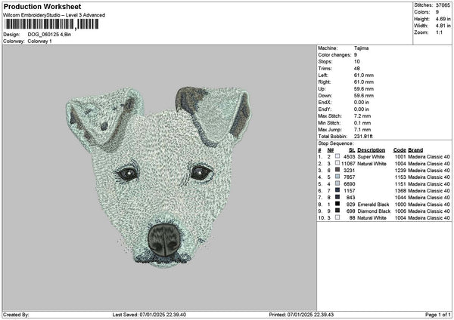Select the color swatch for thread code 1151
Image resolution: width=454 pixels, height=320 pixels.
pos(337,183)
